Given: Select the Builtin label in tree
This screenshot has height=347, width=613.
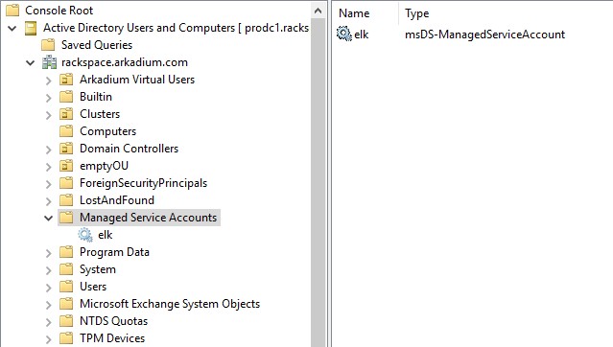Looking at the screenshot, I should (x=96, y=97).
